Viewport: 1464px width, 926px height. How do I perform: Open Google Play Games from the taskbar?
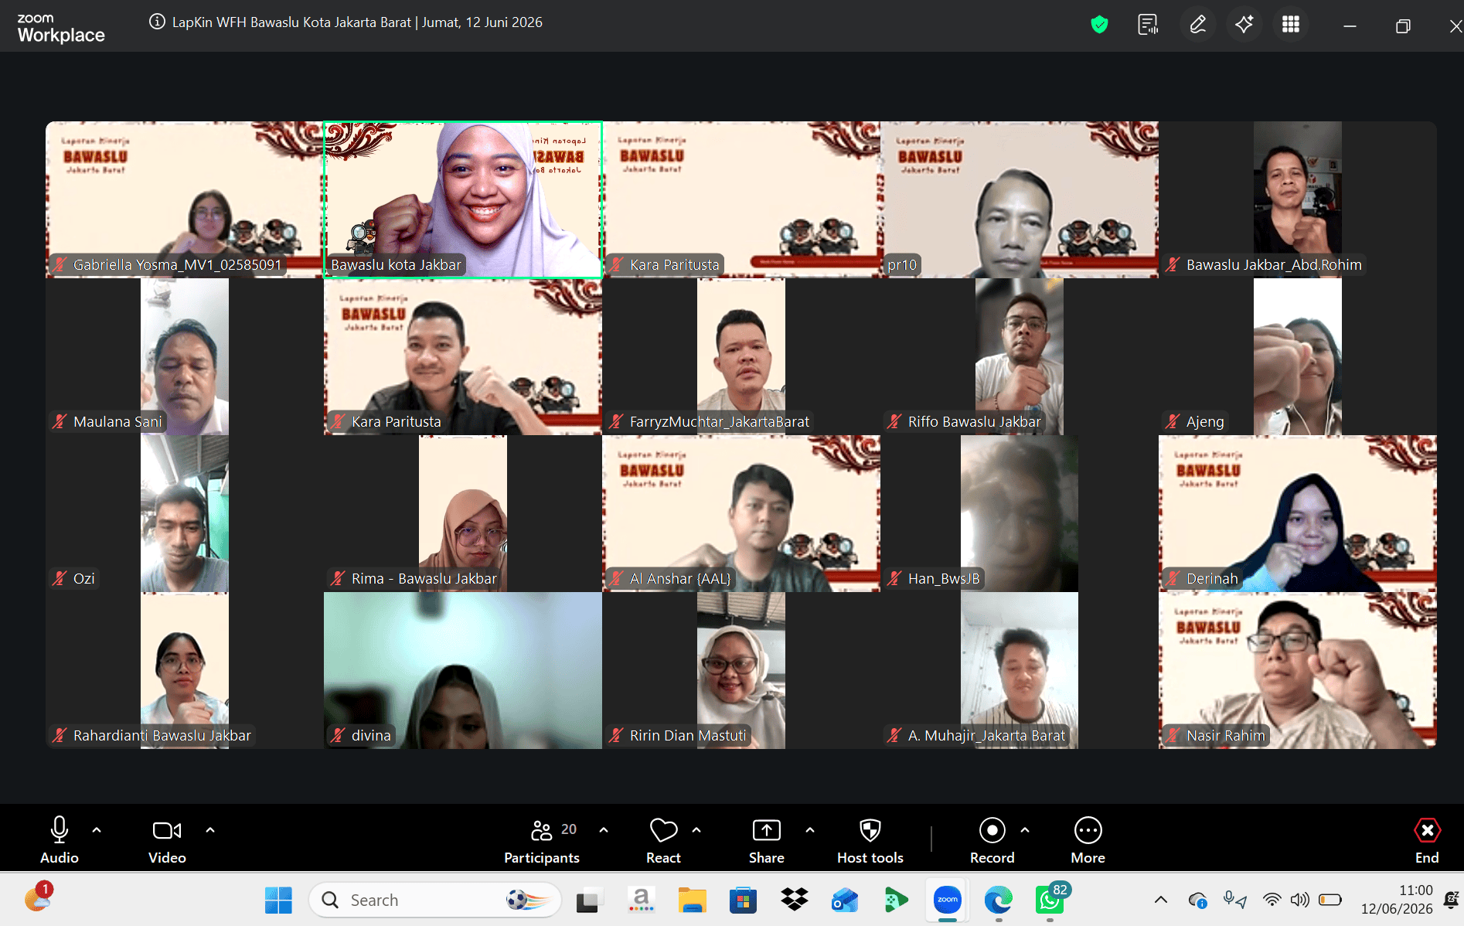click(896, 900)
